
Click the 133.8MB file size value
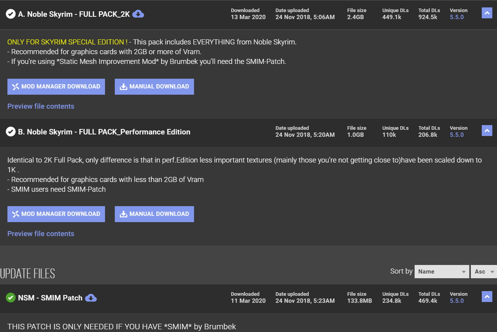coord(360,301)
